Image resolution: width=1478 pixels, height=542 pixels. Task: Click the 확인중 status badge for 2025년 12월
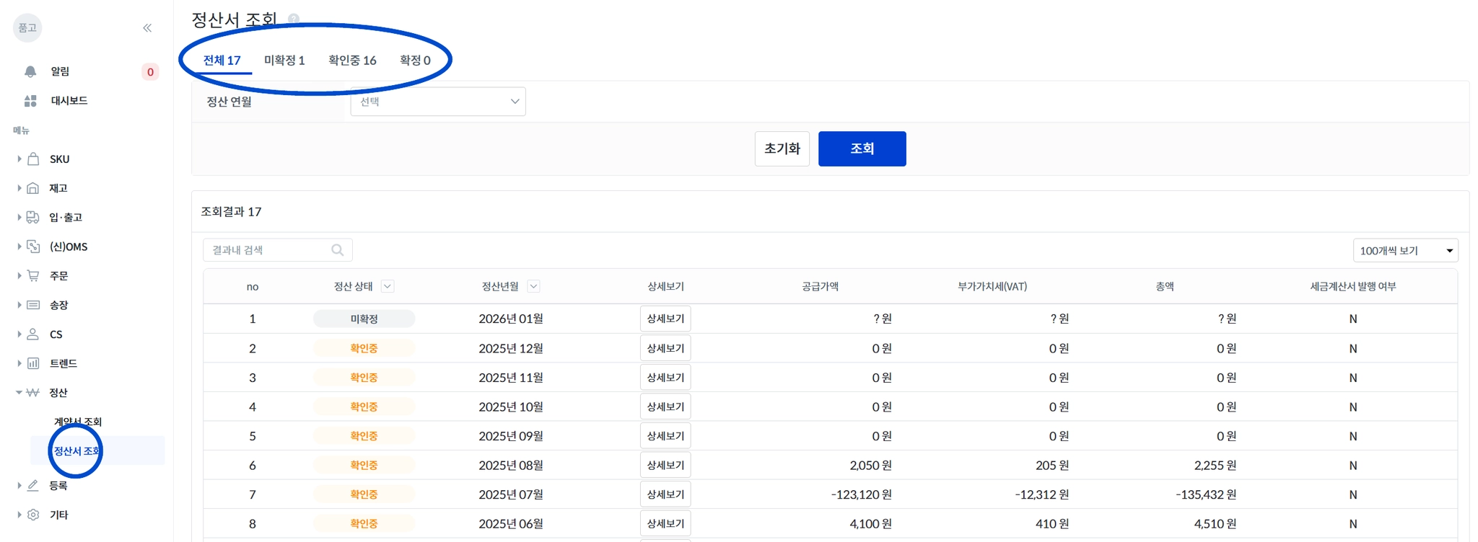click(364, 348)
